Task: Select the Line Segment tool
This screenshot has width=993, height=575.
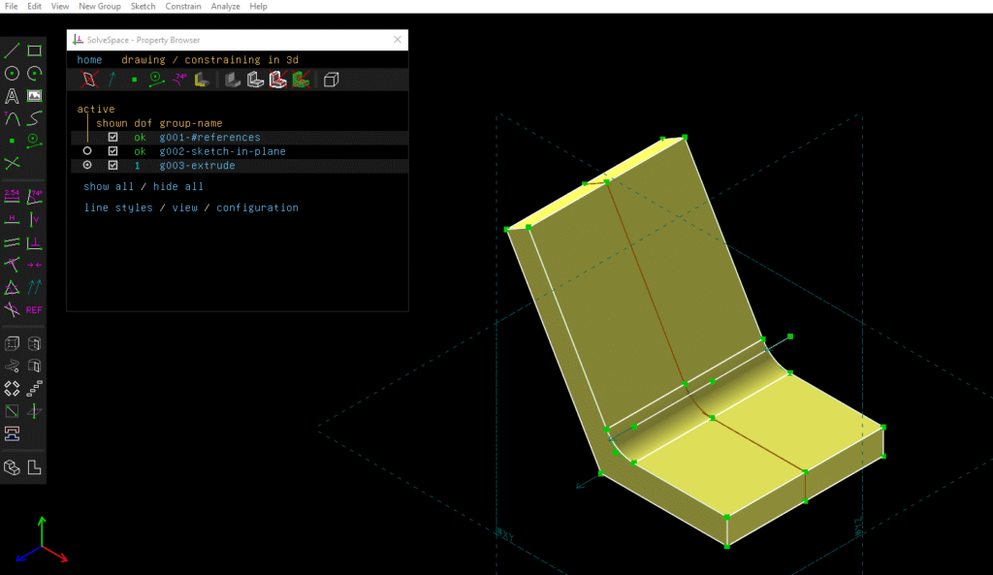Action: point(12,50)
